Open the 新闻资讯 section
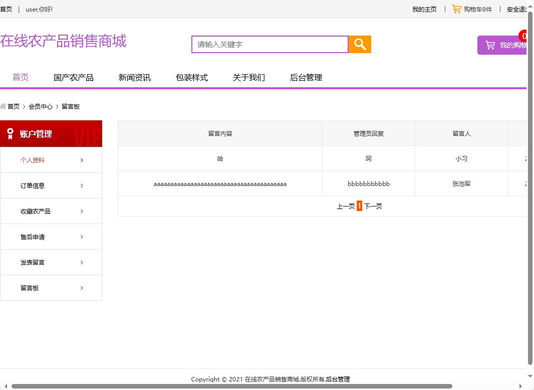 click(134, 77)
